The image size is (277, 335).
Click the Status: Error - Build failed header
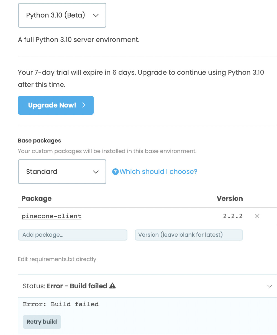tap(69, 286)
